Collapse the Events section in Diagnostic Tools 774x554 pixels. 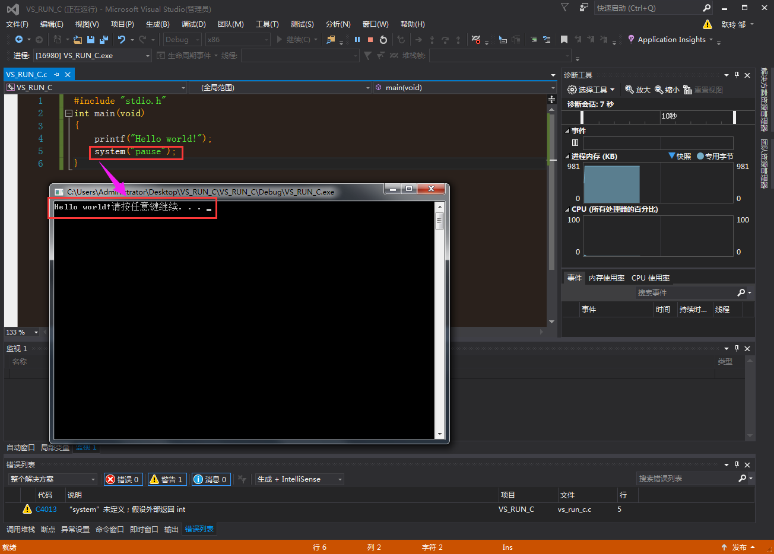(567, 131)
